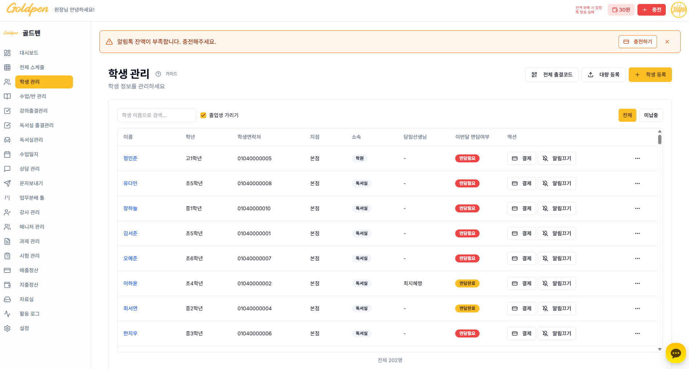Expand row actions for 한지우
This screenshot has width=689, height=369.
(637, 333)
